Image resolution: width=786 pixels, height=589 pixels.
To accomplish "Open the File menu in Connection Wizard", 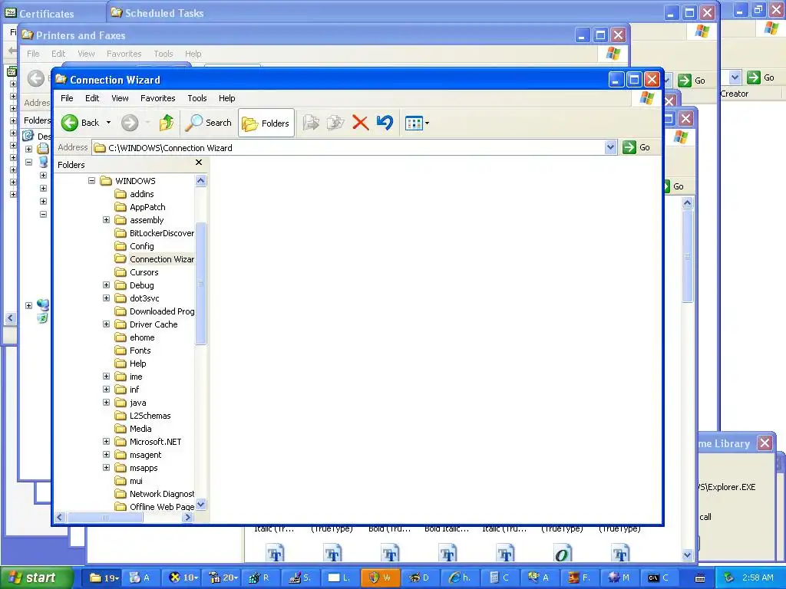I will click(x=67, y=98).
